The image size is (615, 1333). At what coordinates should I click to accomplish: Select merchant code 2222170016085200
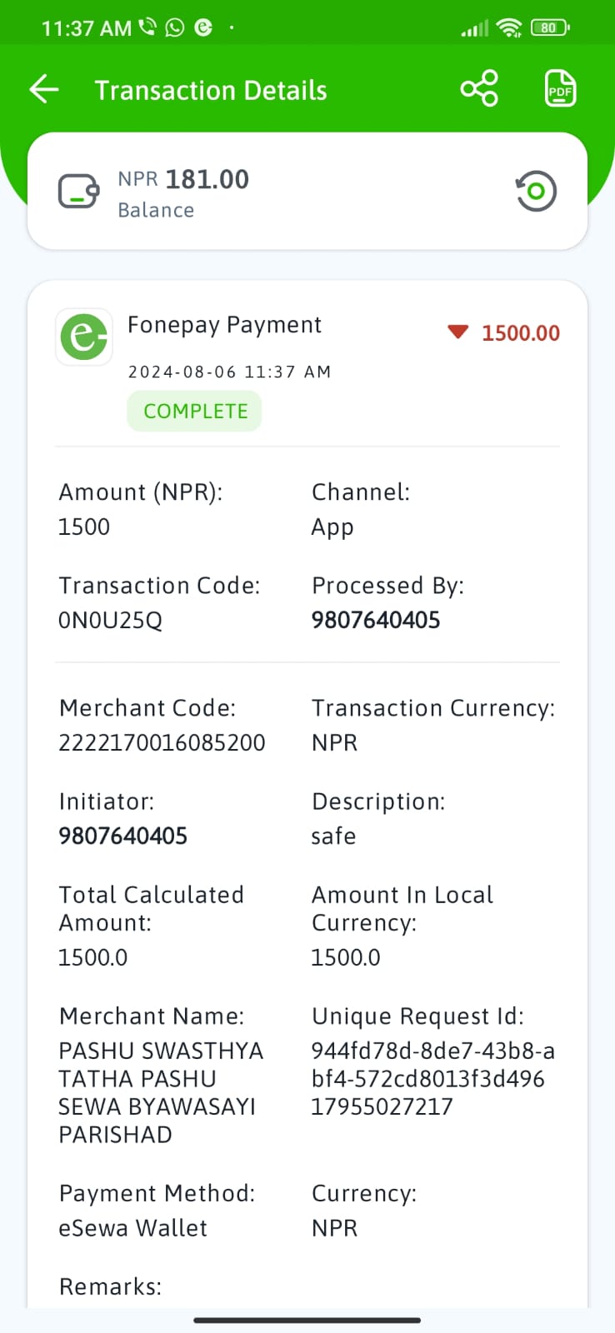(162, 742)
